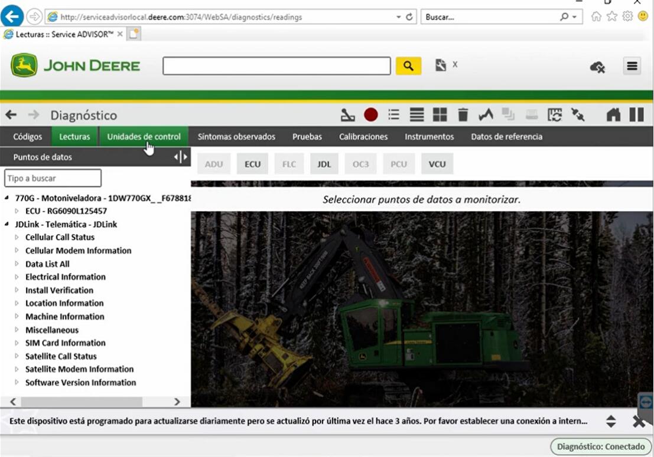Expand ECU - RG6090L125457 node

click(x=17, y=211)
